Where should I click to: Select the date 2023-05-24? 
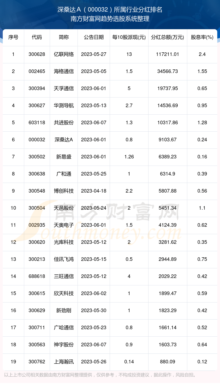pos(94,208)
